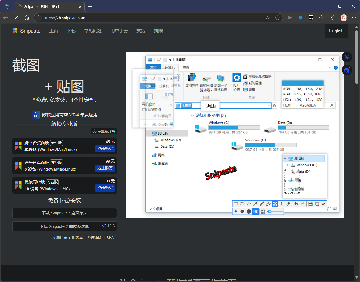Click the 免费下载/安装 heading
This screenshot has width=360, height=282.
[x=65, y=201]
